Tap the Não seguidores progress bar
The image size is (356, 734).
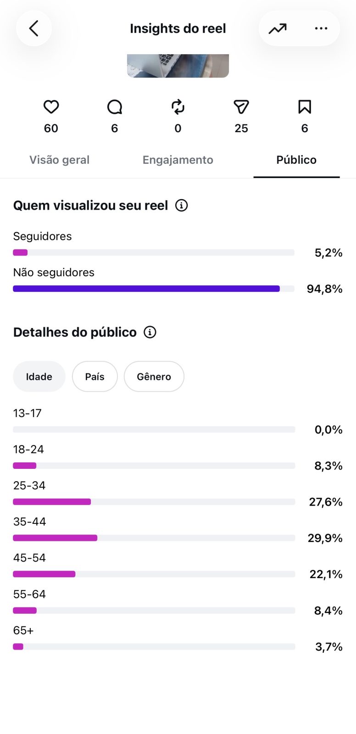pos(154,289)
